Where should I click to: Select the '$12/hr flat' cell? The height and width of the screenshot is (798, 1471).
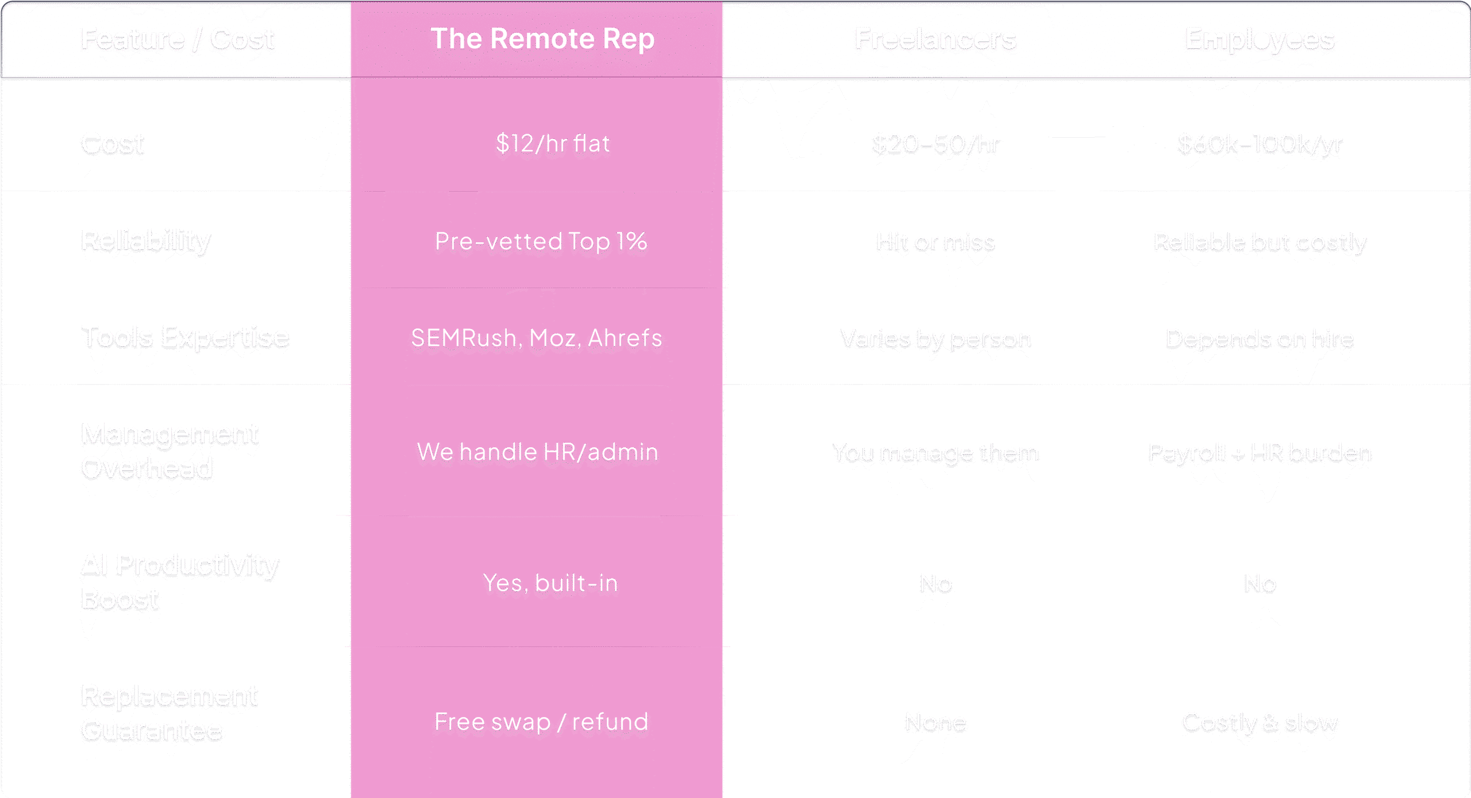pos(553,144)
